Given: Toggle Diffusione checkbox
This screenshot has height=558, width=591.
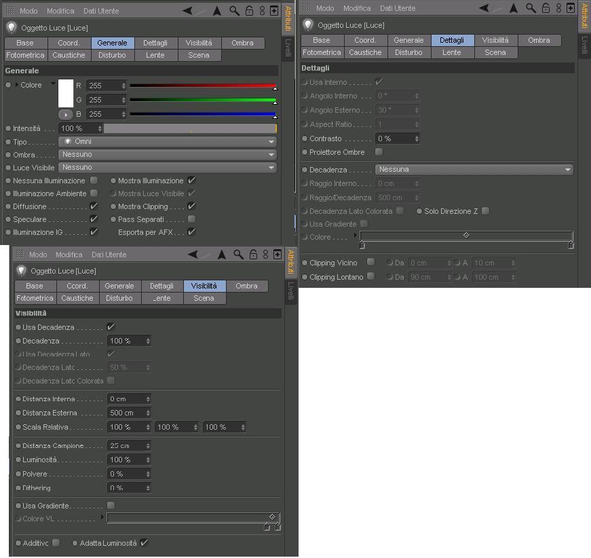Looking at the screenshot, I should point(94,206).
